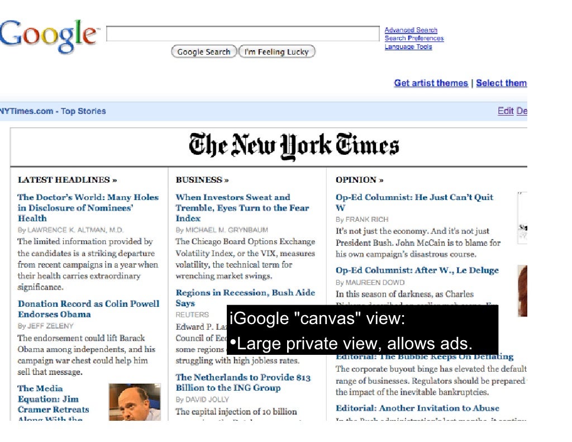
Task: Open Netherlands to Provide $13 Billion article
Action: click(x=243, y=383)
